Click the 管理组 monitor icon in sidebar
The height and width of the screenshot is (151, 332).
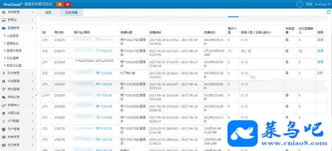pos(4,20)
